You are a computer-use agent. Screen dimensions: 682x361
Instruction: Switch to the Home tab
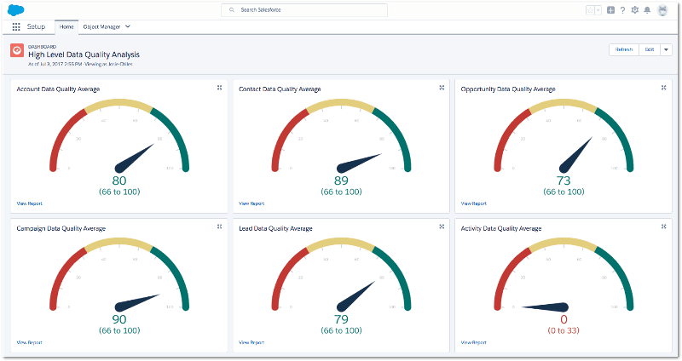click(x=66, y=27)
